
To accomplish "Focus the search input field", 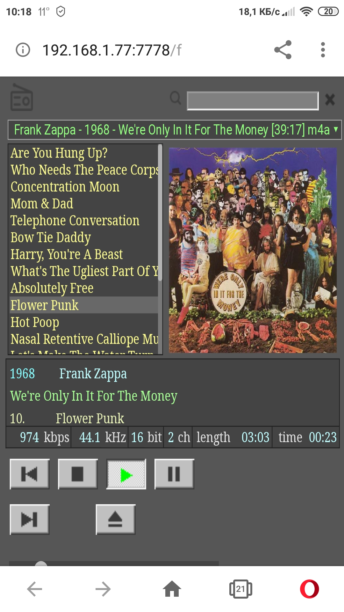I will [253, 101].
